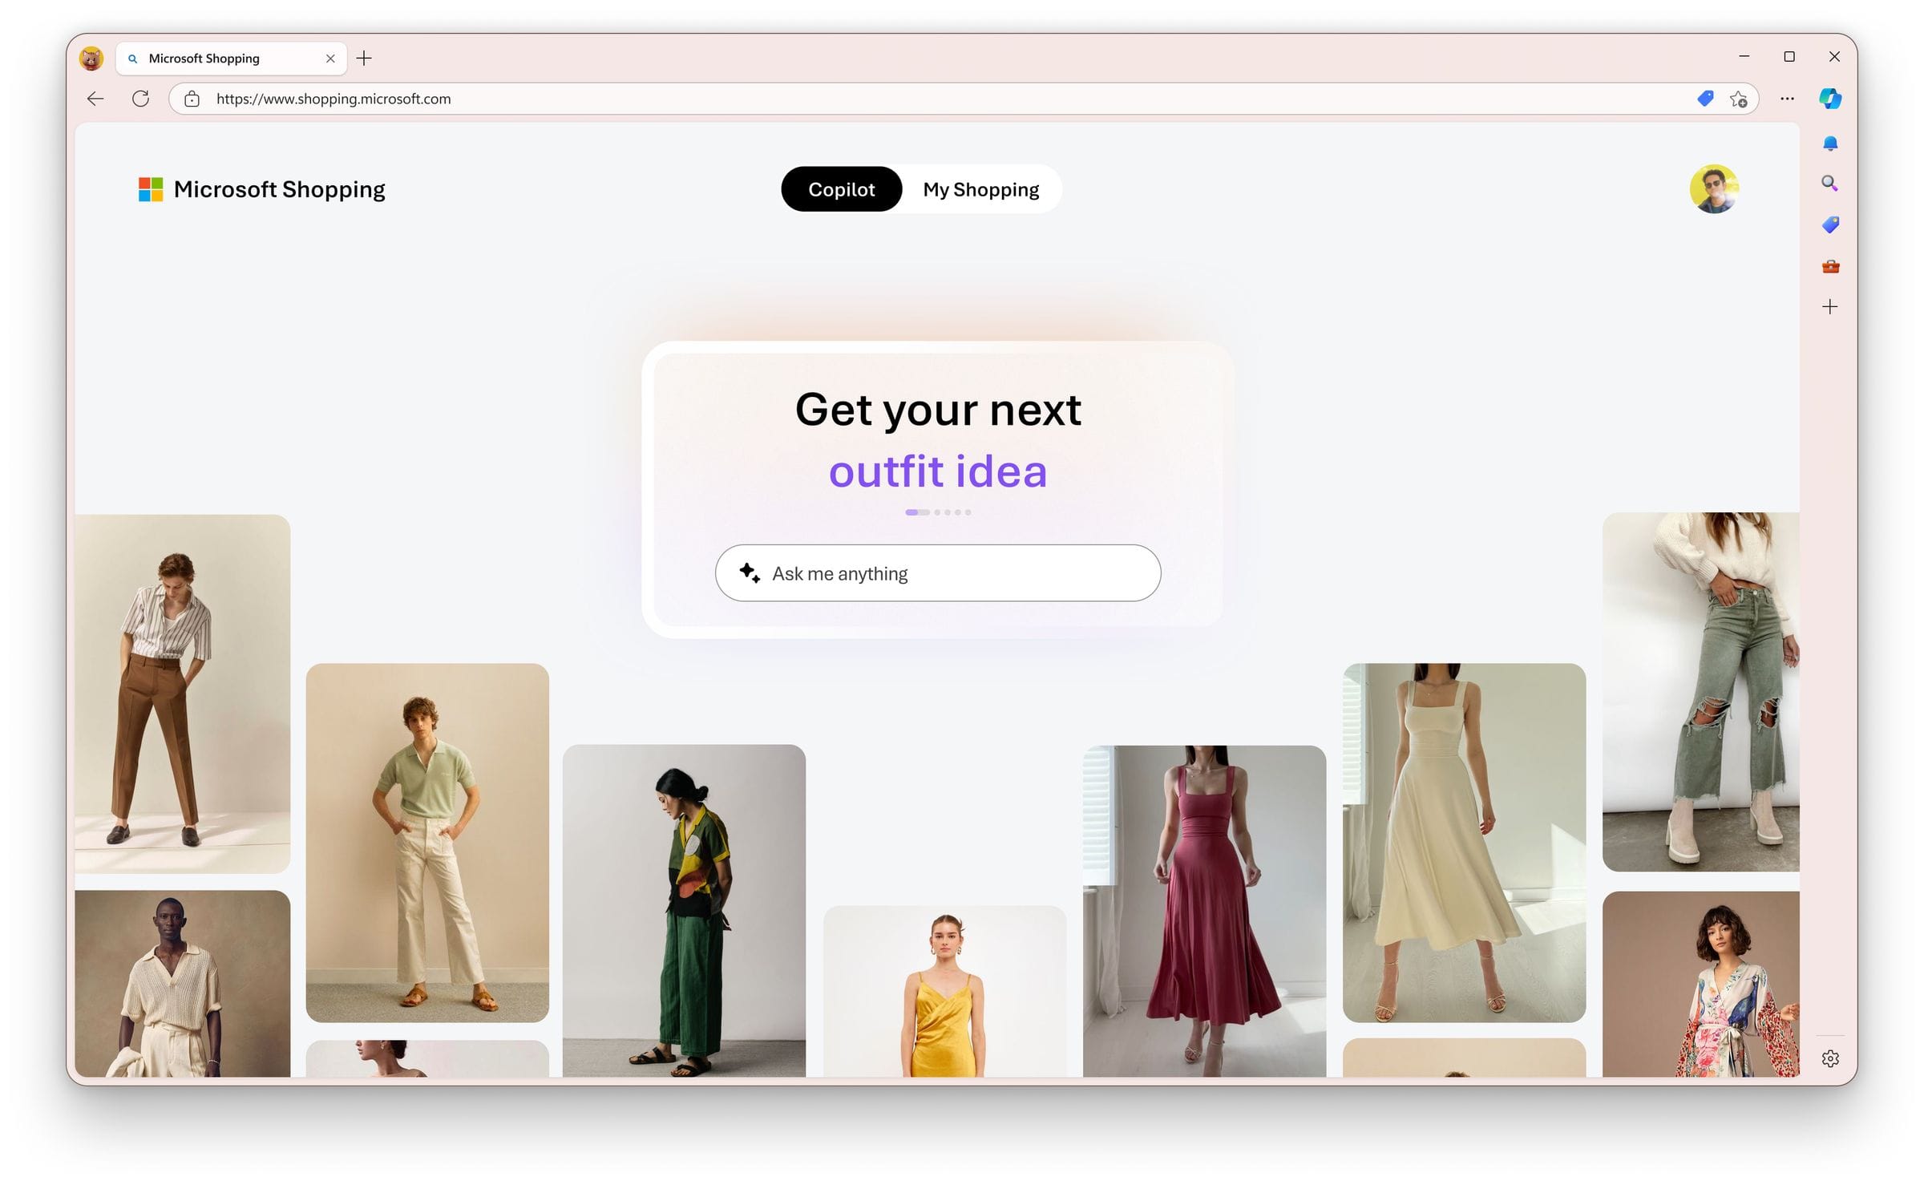The image size is (1924, 1185).
Task: Open cream knit polo man photo
Action: click(183, 983)
